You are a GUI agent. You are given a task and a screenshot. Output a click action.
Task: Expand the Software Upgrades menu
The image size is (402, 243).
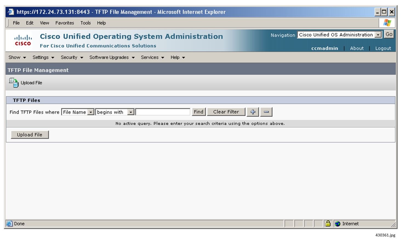tap(112, 57)
